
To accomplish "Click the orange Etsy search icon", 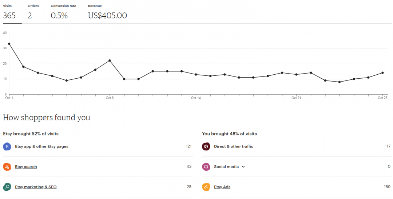I will [7, 167].
